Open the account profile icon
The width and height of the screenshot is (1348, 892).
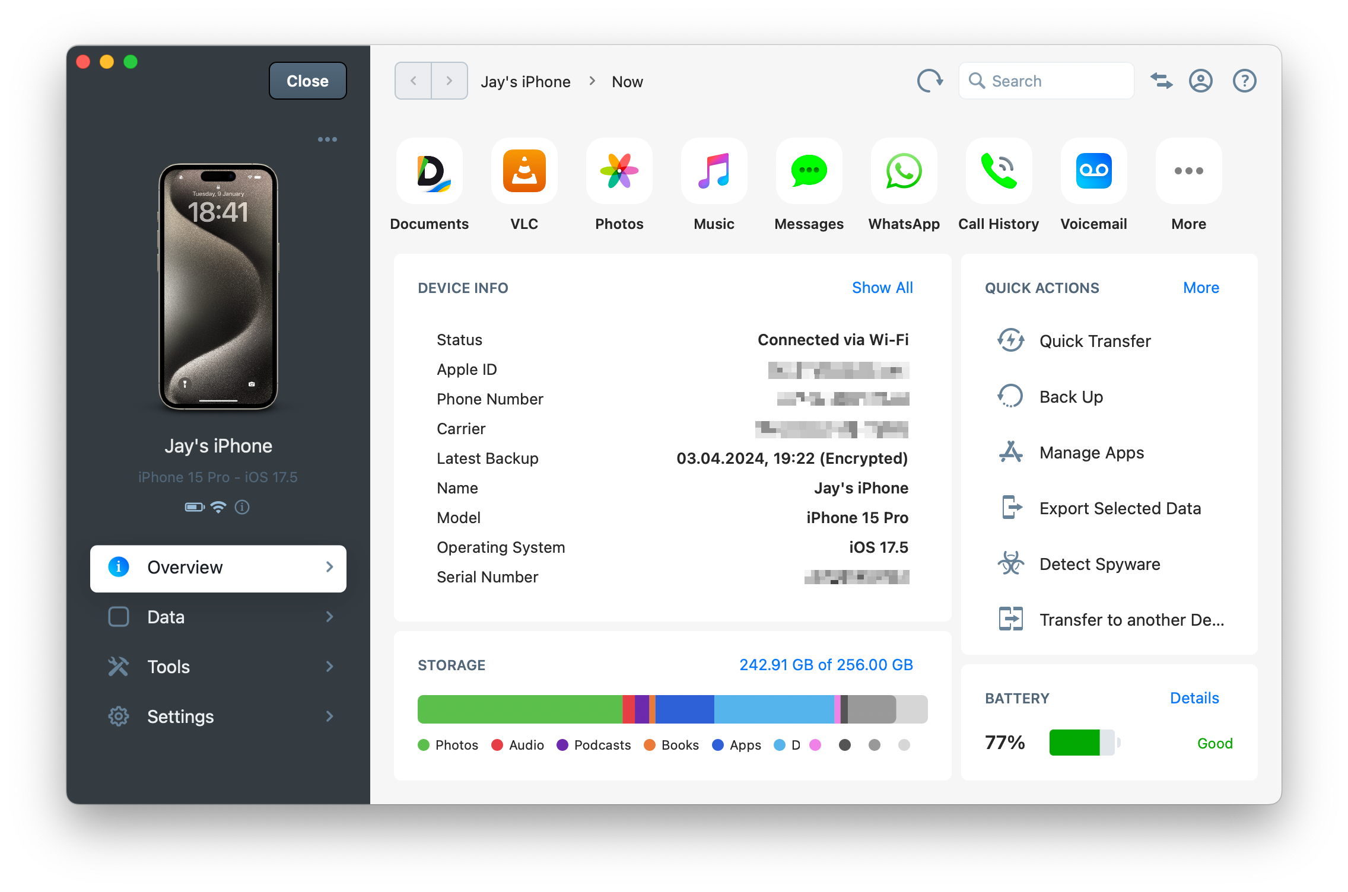pos(1201,81)
